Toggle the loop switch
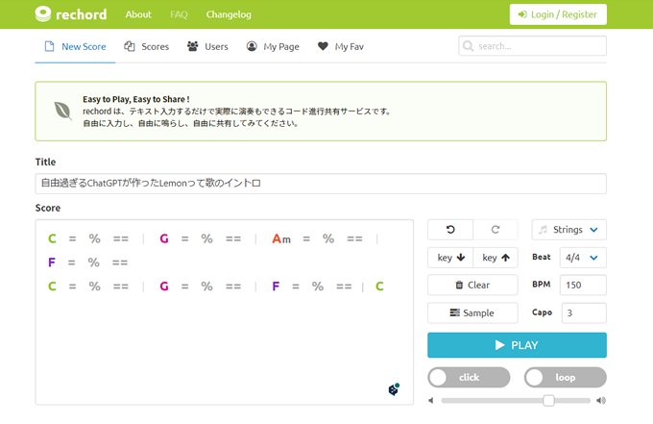653x424 pixels. (565, 377)
